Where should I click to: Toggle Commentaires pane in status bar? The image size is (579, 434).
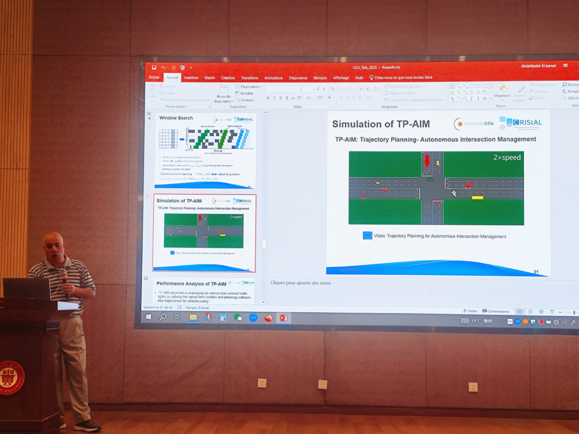[496, 311]
